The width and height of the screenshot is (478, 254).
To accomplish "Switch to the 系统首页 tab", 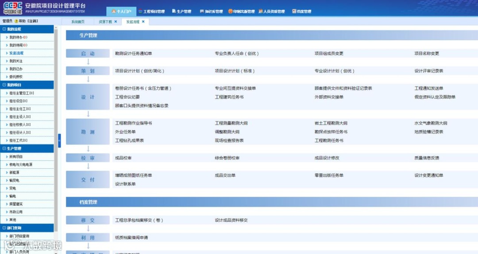I will [x=78, y=22].
